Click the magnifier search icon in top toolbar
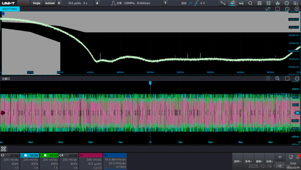Image resolution: width=301 pixels, height=170 pixels. 250,3
